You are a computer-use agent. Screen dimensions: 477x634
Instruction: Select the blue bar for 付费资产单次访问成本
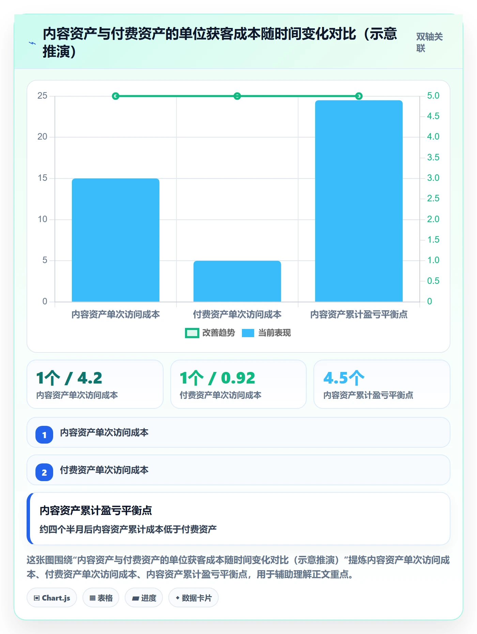(237, 281)
